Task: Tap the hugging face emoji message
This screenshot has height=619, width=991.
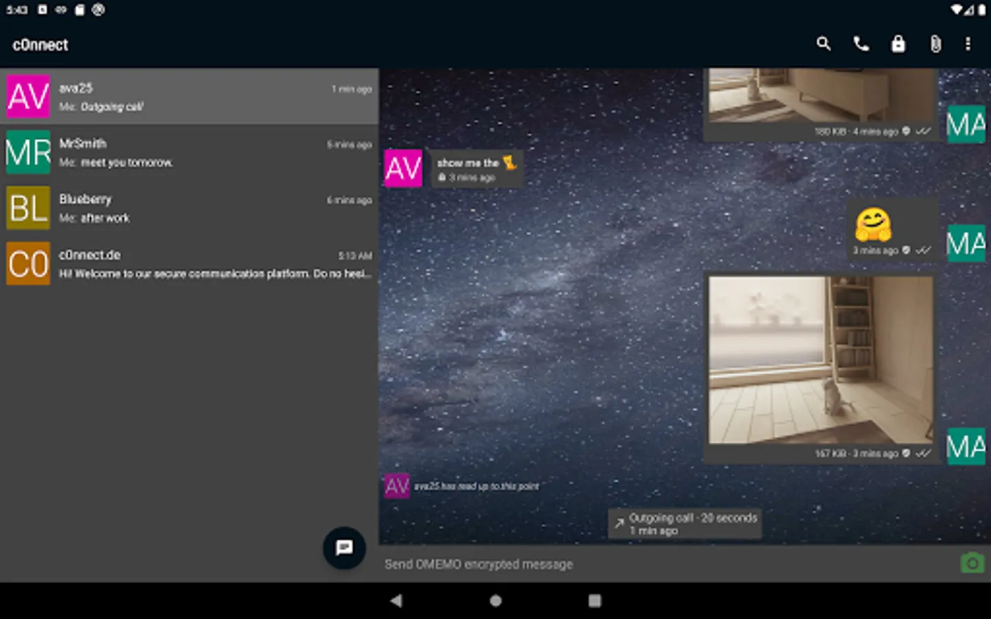Action: pos(874,224)
